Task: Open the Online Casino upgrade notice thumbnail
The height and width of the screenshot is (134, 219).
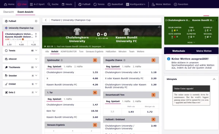Action: tap(191, 96)
